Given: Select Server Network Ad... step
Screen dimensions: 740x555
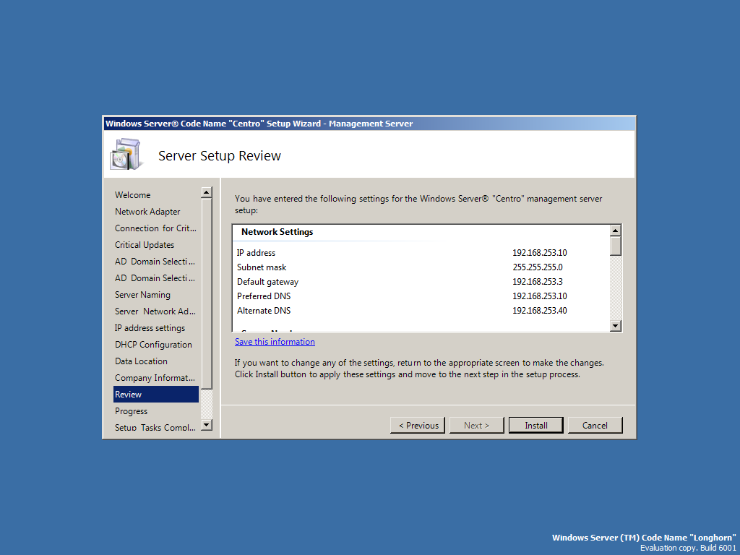Looking at the screenshot, I should coord(155,311).
